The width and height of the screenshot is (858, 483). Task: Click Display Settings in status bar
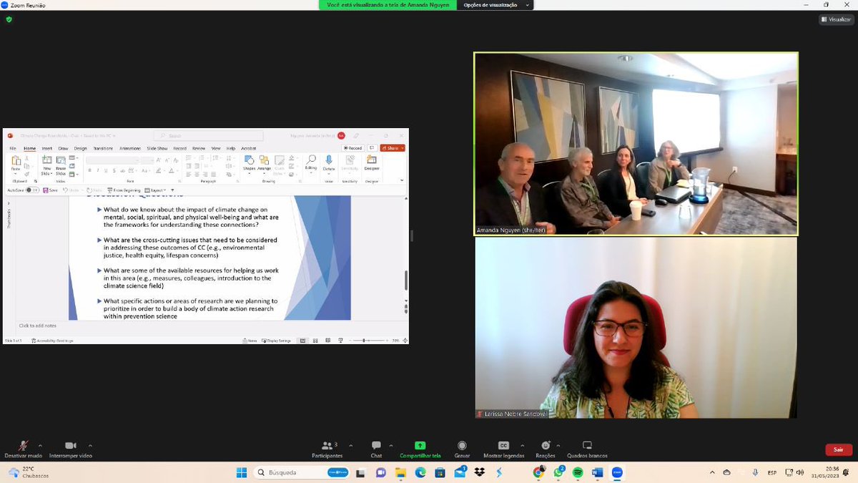(276, 341)
